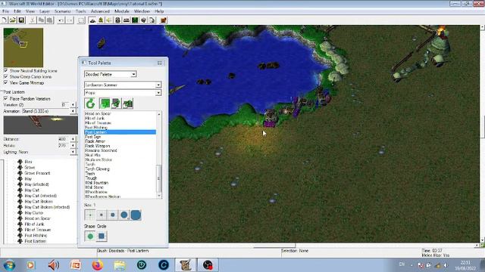Toggle Show Creep Camp Icons checkbox
Viewport: 485px width, 272px height.
tap(5, 76)
